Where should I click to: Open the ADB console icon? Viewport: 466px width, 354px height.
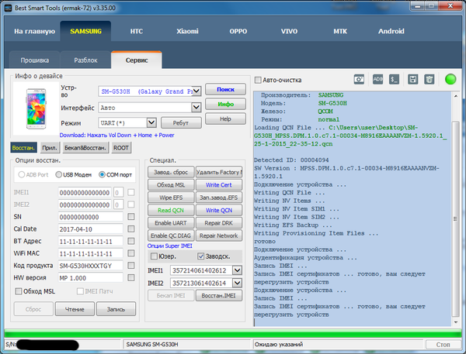377,79
